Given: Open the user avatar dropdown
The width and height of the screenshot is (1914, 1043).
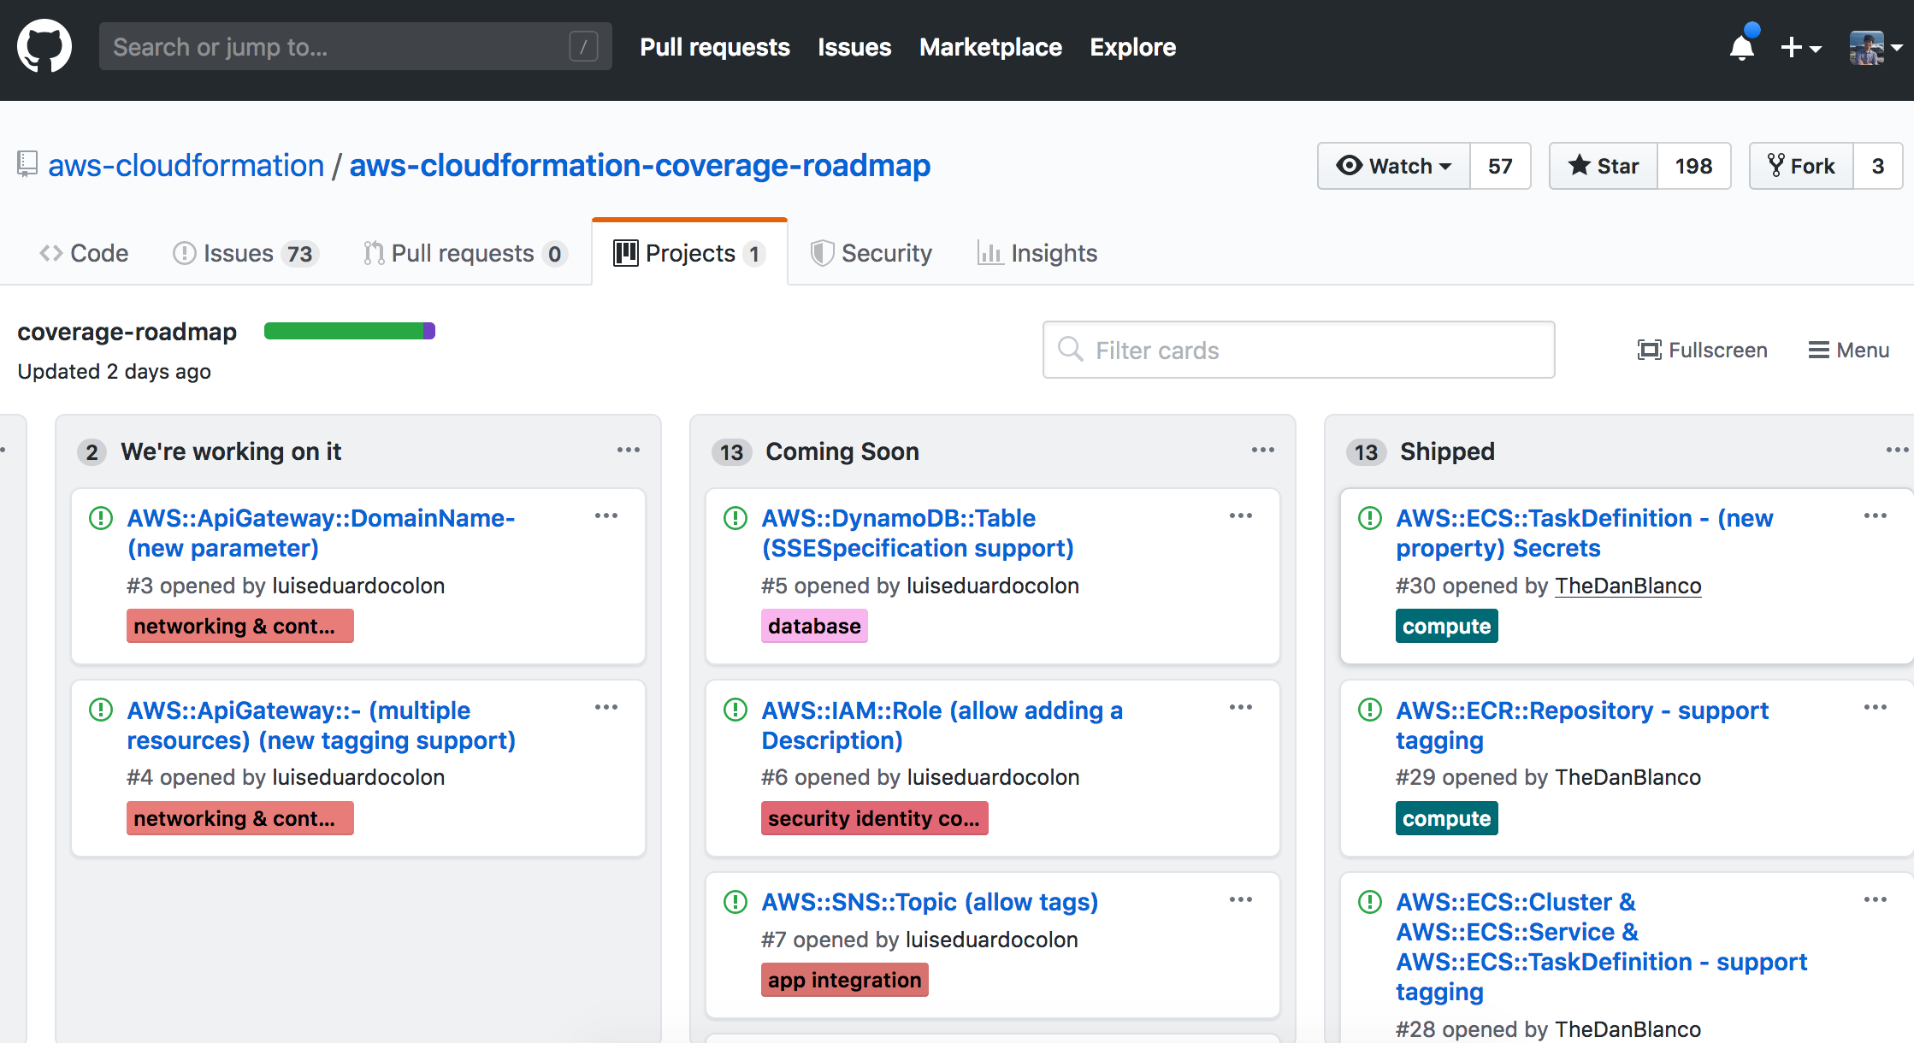Looking at the screenshot, I should click(x=1875, y=47).
